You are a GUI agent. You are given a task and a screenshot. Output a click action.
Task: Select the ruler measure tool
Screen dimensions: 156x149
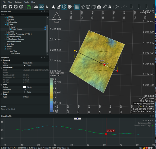pos(105,7)
